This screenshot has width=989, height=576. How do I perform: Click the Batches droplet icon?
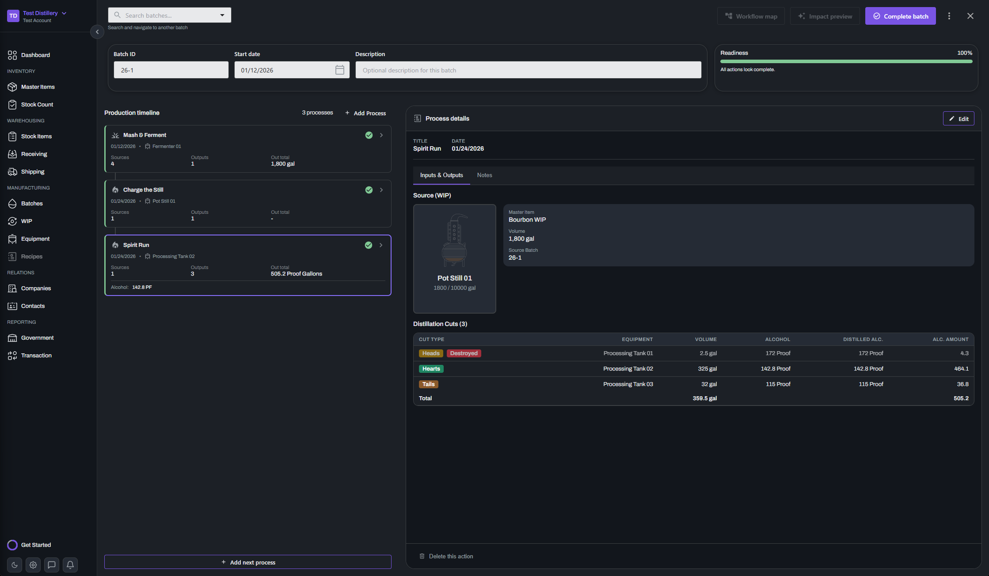tap(12, 204)
